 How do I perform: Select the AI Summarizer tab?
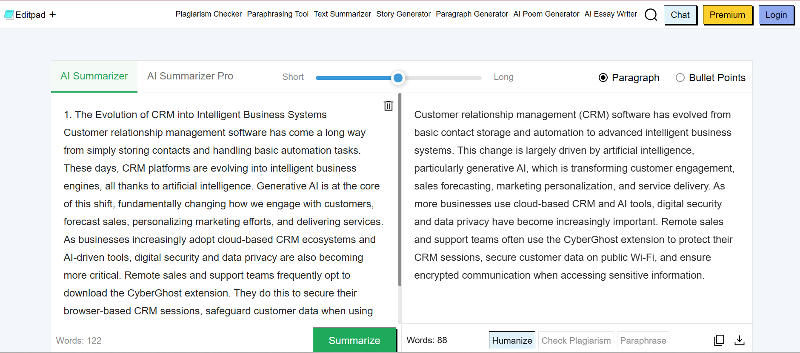[94, 76]
